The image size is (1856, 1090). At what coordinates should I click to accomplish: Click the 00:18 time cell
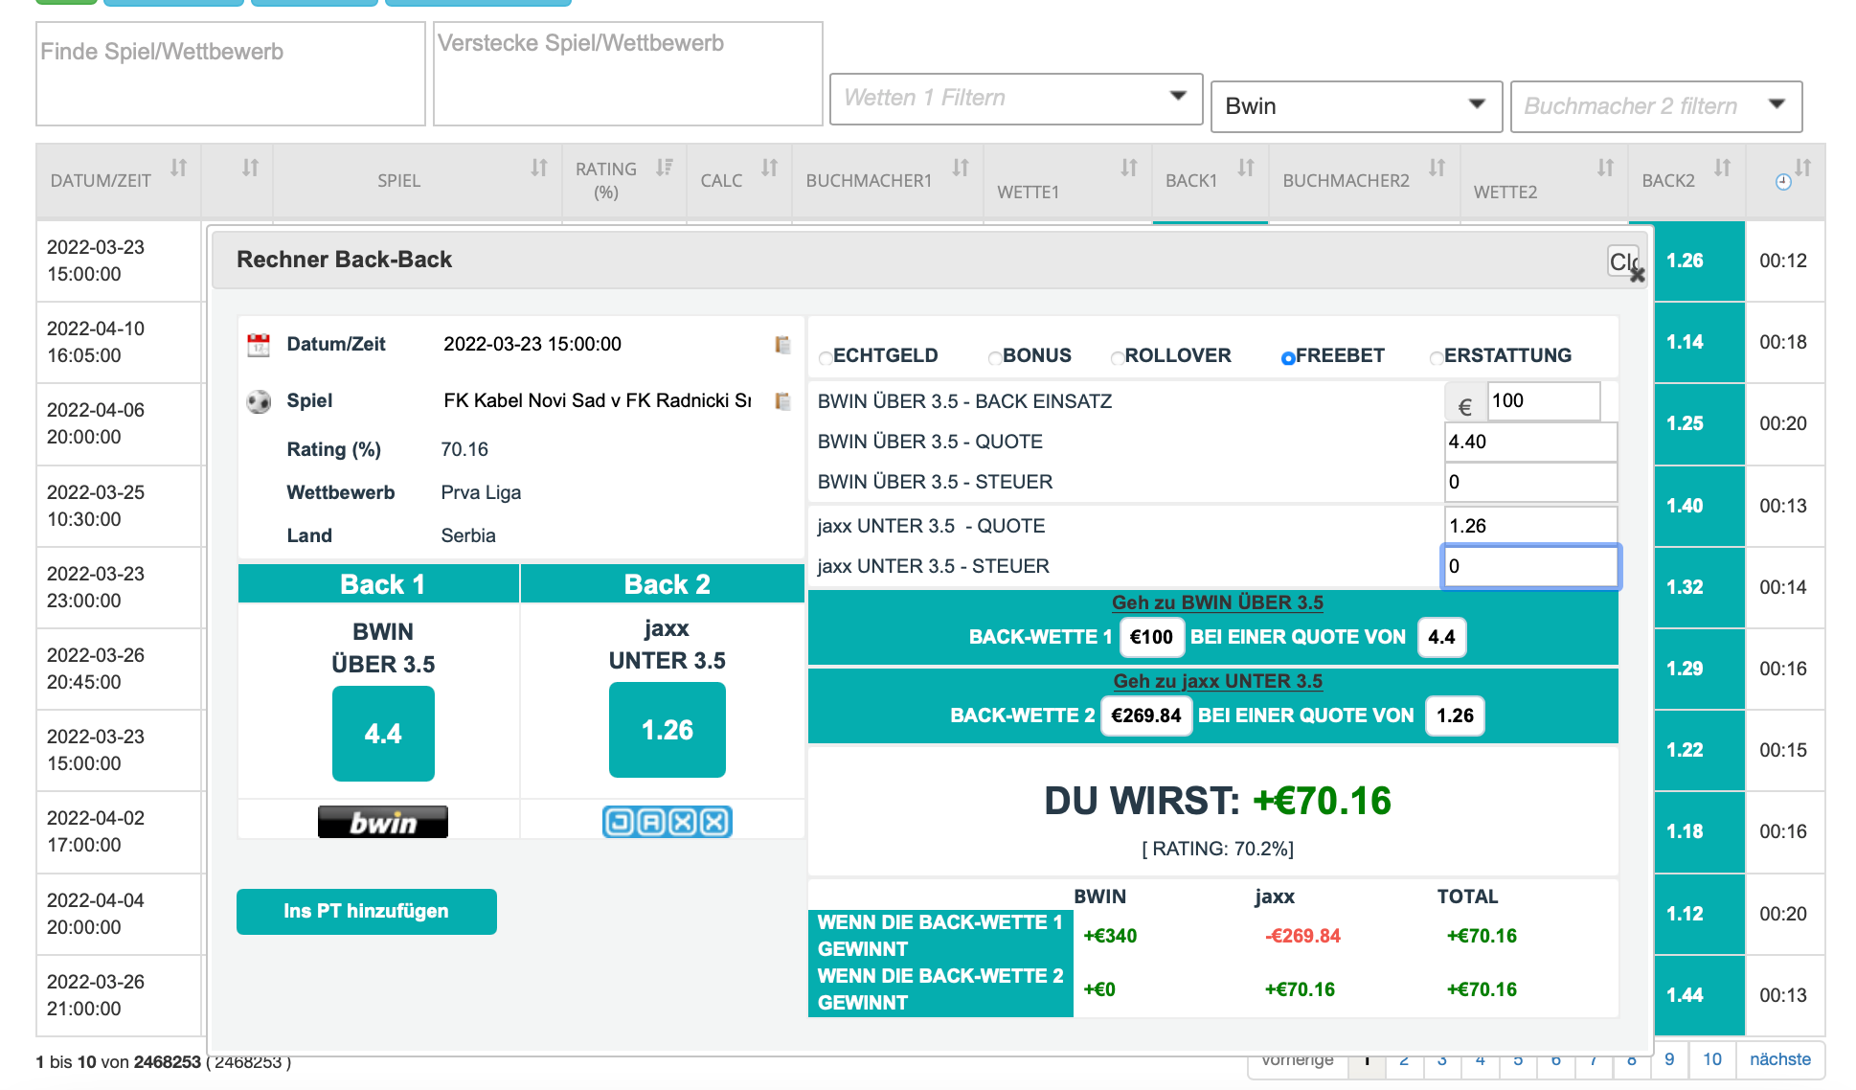tap(1783, 342)
